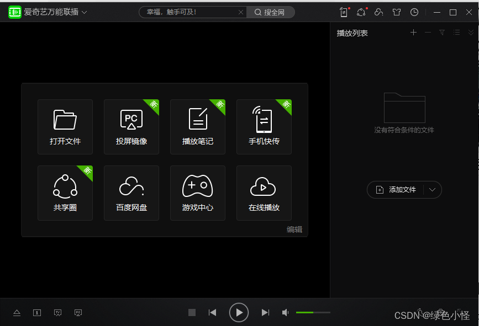Open the 打开文件 tile
Image resolution: width=479 pixels, height=326 pixels.
(x=65, y=127)
